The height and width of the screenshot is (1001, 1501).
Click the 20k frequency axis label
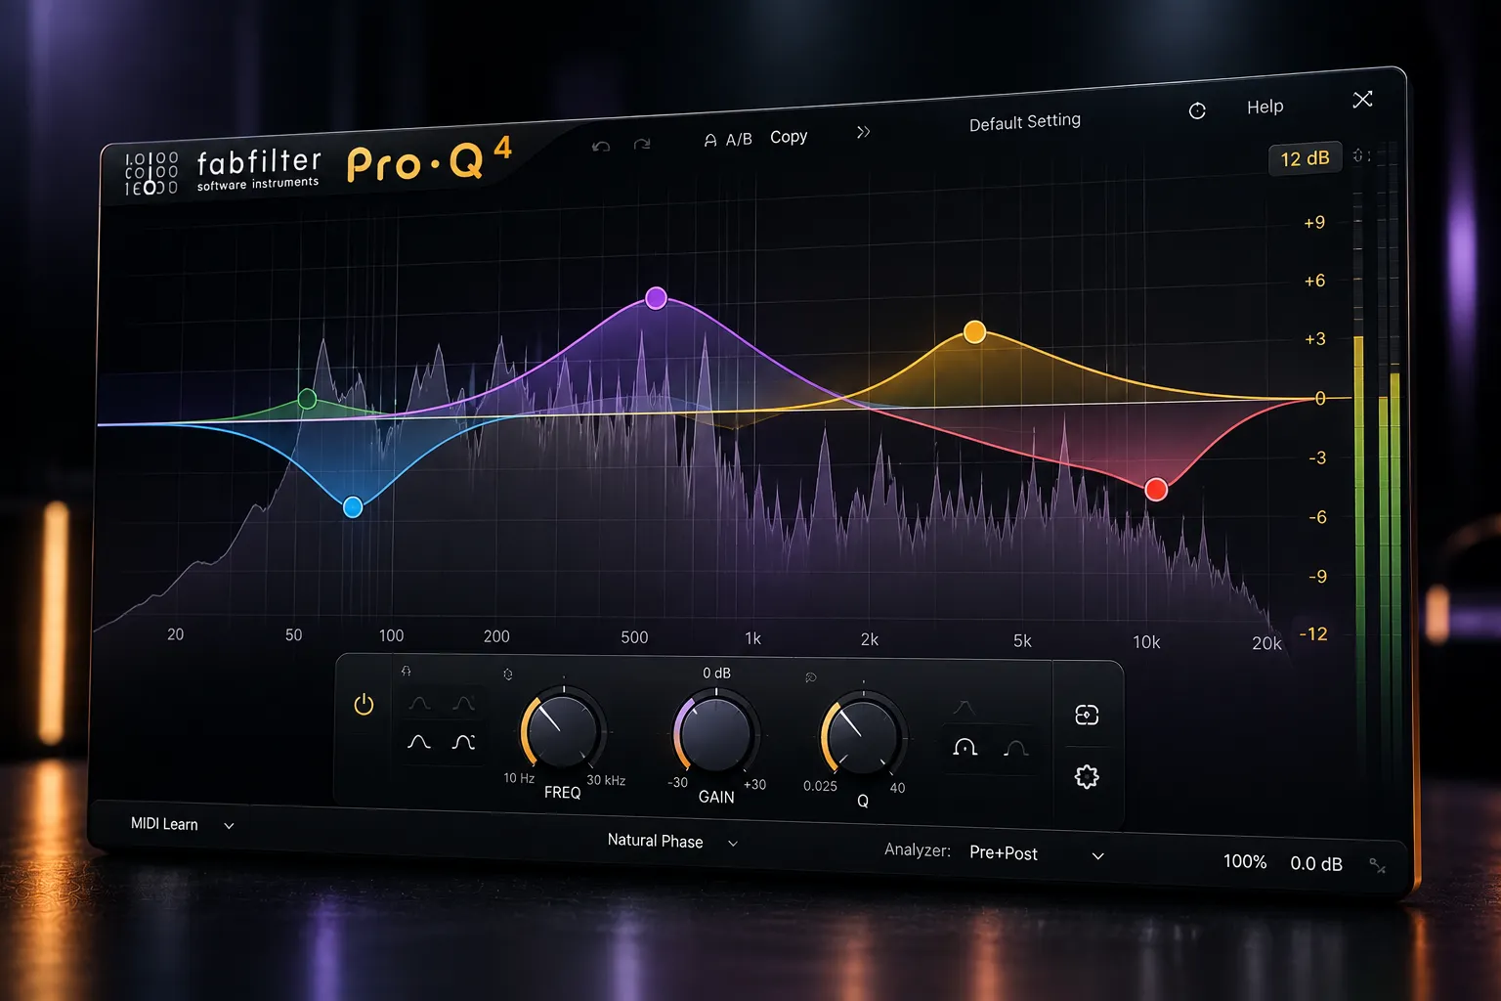point(1266,643)
